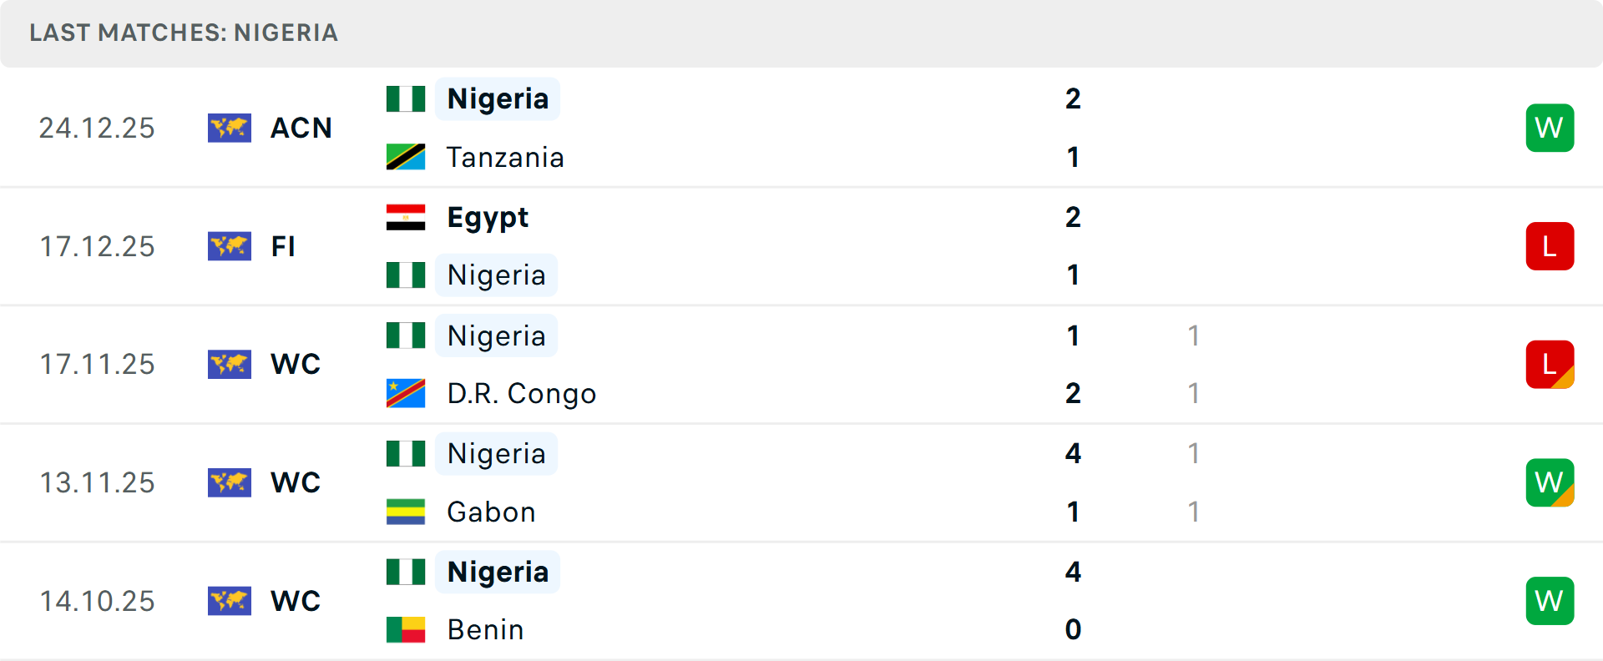The width and height of the screenshot is (1603, 661).
Task: Open the Gabon team link
Action: (491, 512)
